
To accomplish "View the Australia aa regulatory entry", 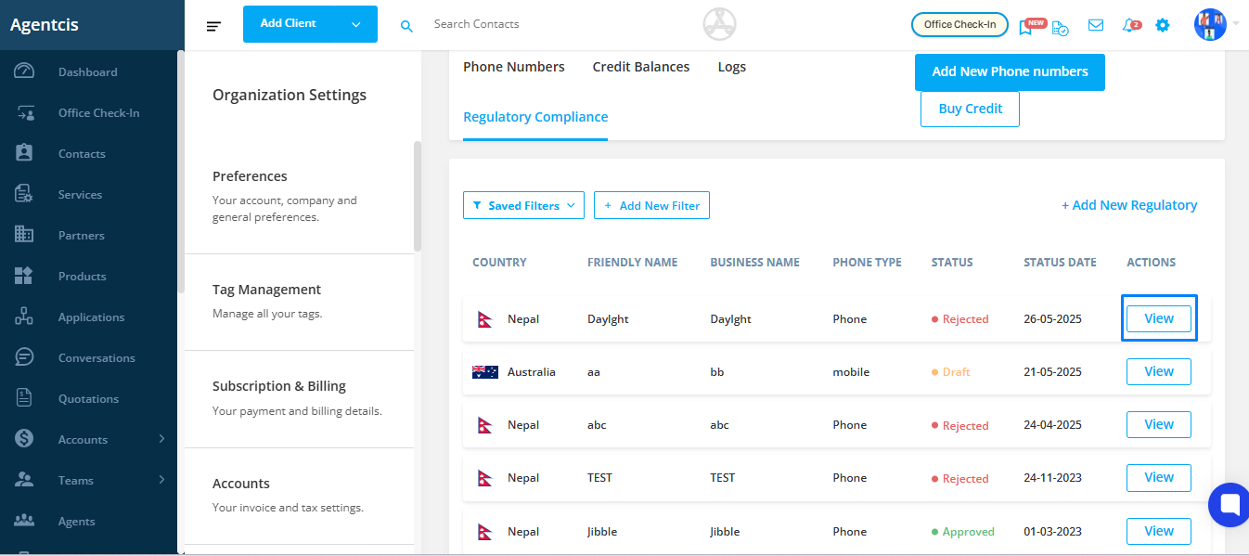I will [x=1158, y=371].
